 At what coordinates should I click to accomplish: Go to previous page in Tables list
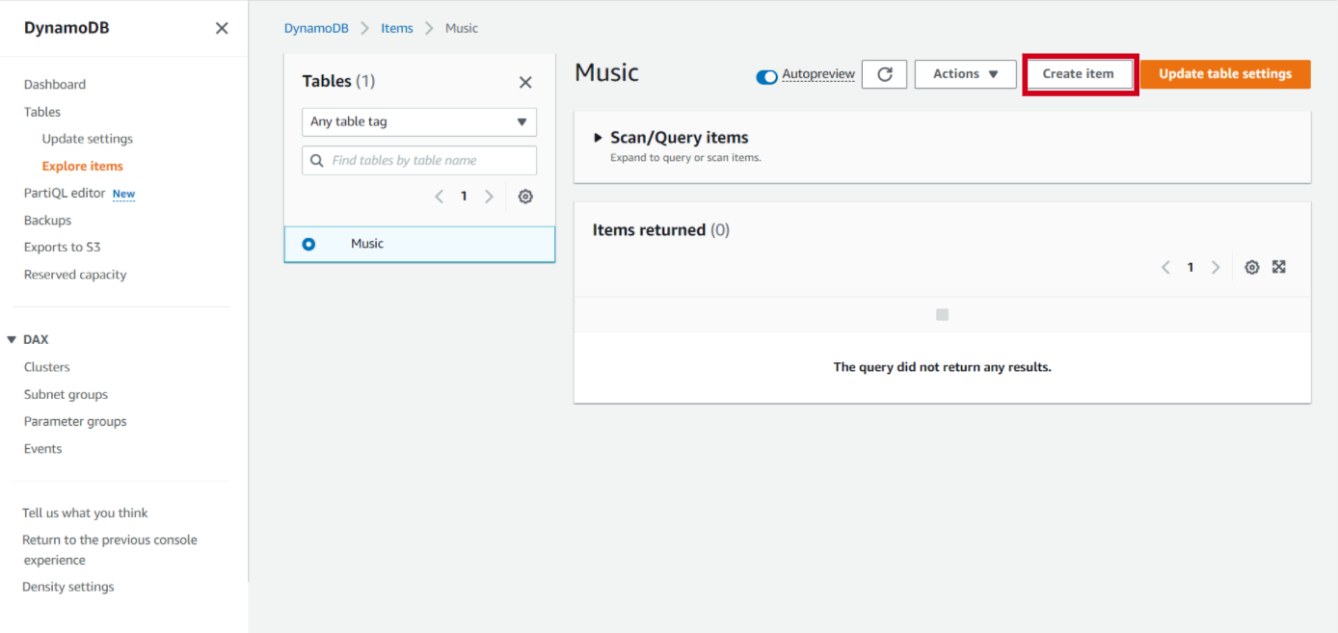pos(440,197)
